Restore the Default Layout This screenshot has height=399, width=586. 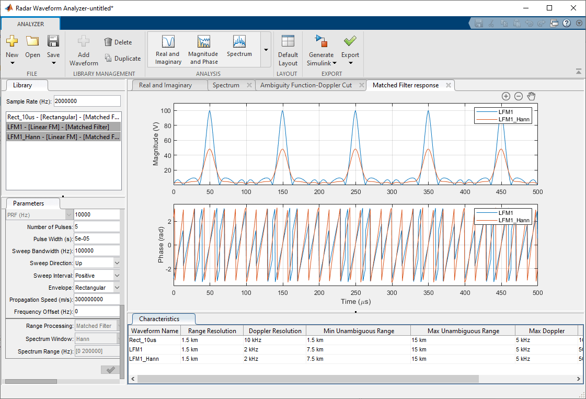coord(288,49)
